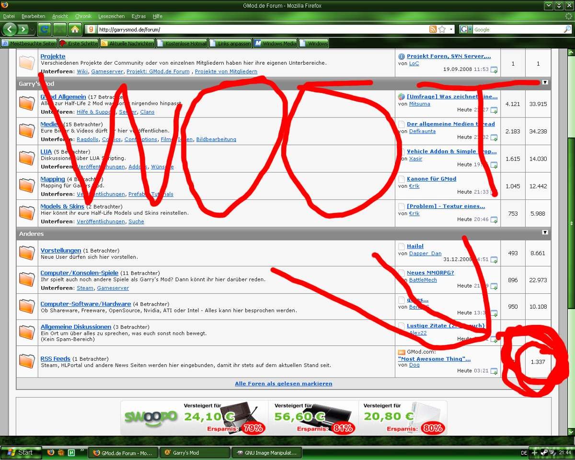Viewport: 575px width, 460px height.
Task: Reload the page with the refresh button
Action: [x=45, y=29]
